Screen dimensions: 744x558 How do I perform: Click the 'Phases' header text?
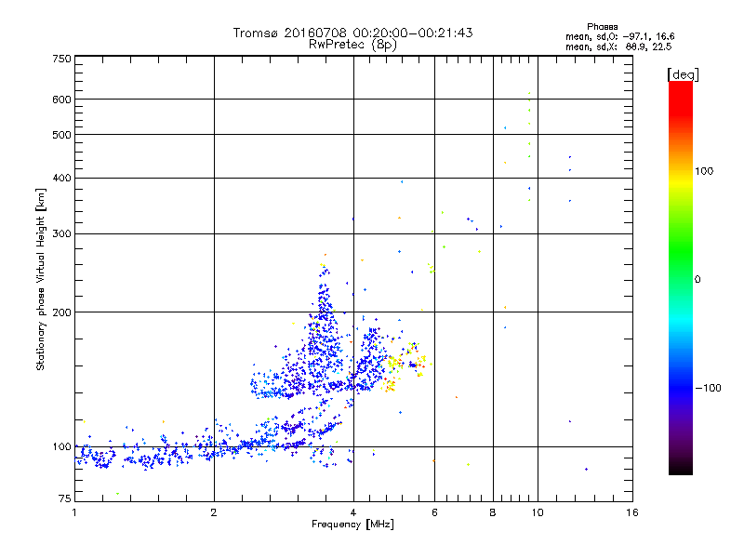602,27
